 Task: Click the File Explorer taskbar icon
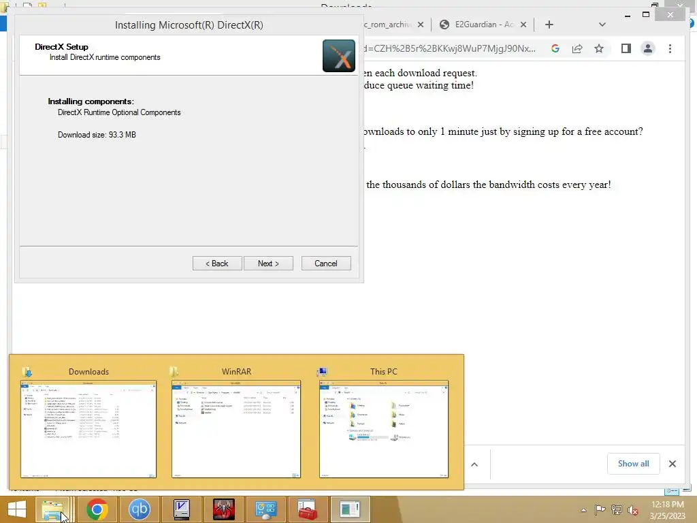point(52,509)
